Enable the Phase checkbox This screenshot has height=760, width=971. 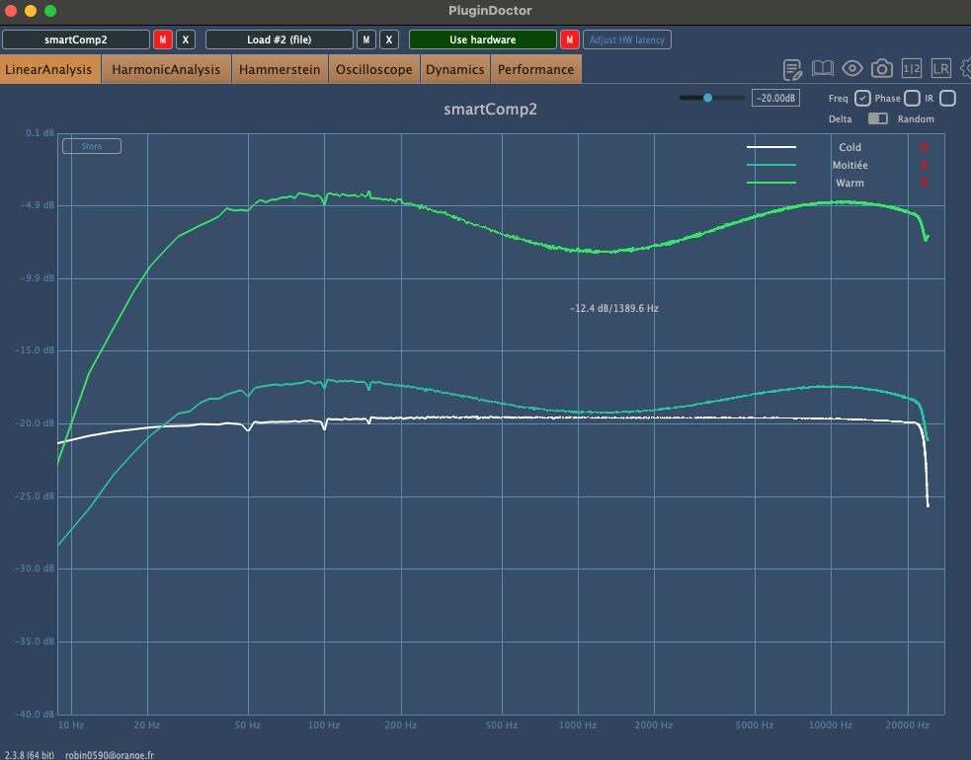(x=912, y=98)
